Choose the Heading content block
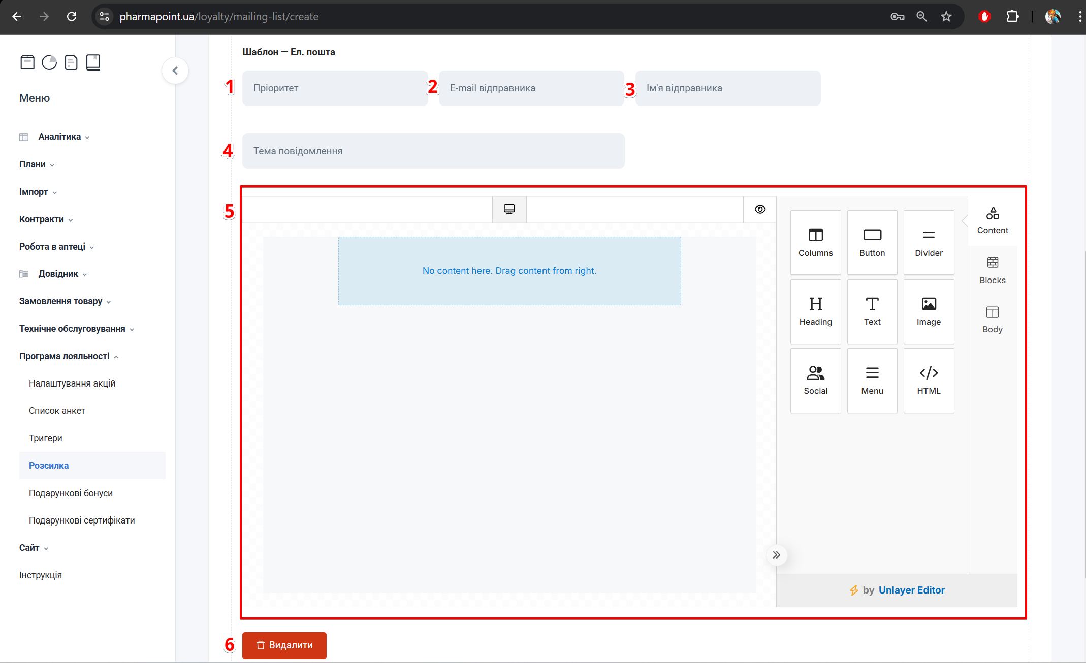Screen dimensions: 1086x663 point(815,311)
